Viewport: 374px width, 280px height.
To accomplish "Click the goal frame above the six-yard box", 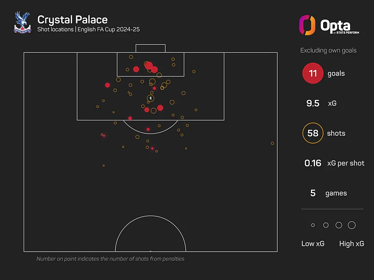I will (x=150, y=49).
